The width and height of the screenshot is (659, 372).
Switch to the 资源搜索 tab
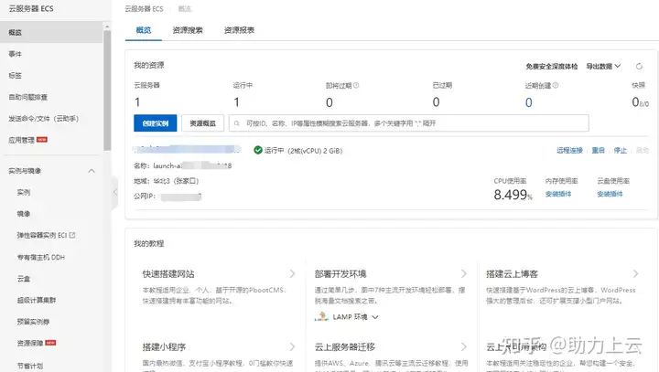coord(188,30)
